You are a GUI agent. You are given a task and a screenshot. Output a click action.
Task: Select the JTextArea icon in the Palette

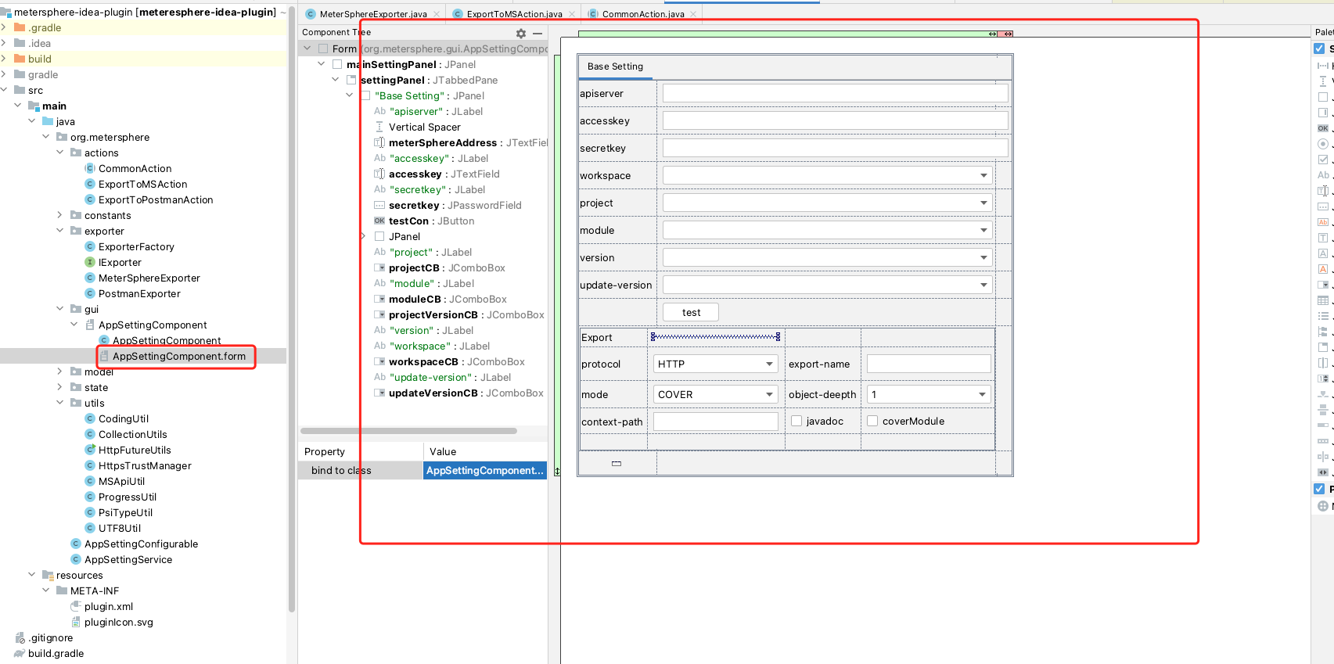pos(1323,238)
